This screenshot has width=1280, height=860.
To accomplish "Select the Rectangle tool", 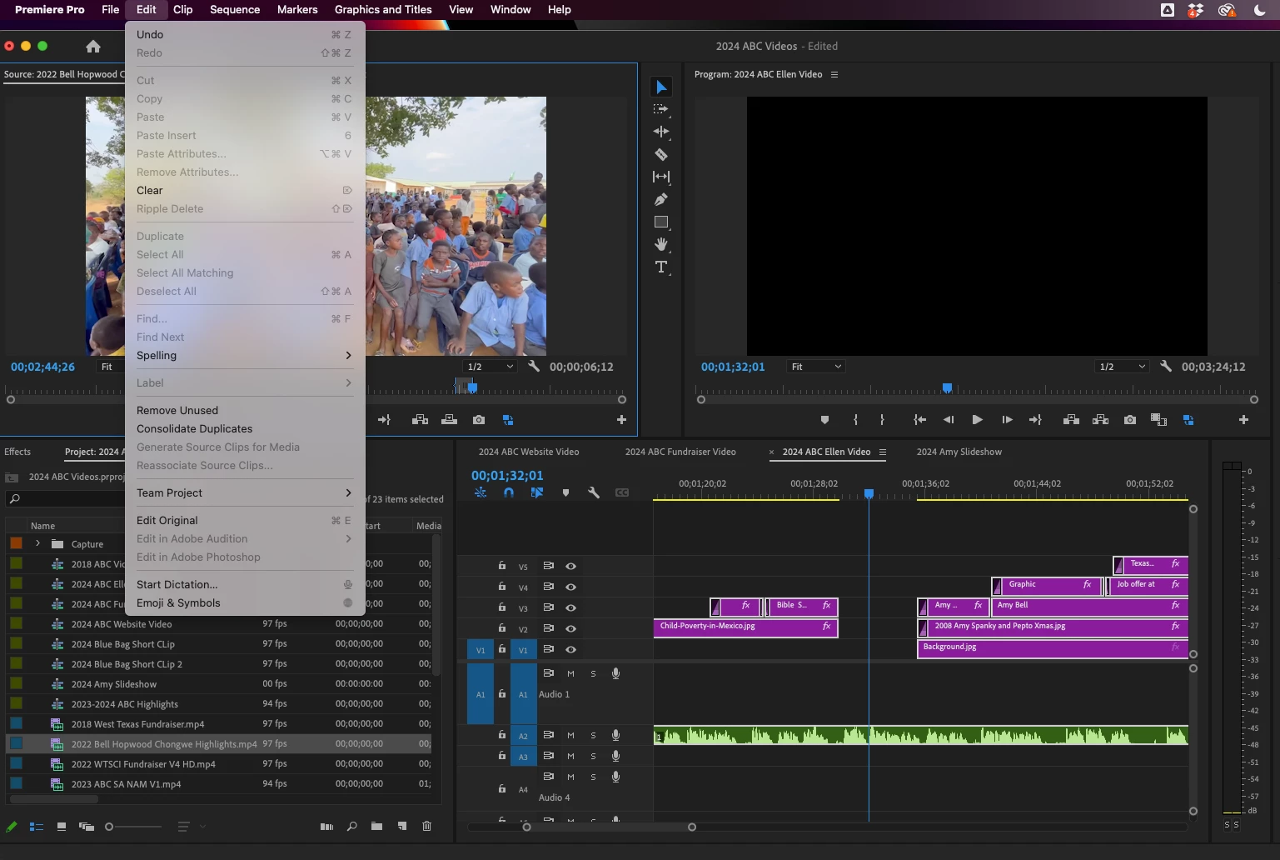I will 661,222.
